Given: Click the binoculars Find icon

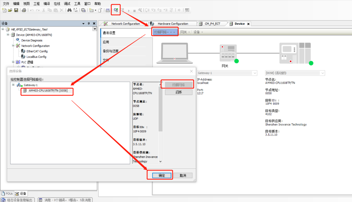Looking at the screenshot, I should 69,10.
